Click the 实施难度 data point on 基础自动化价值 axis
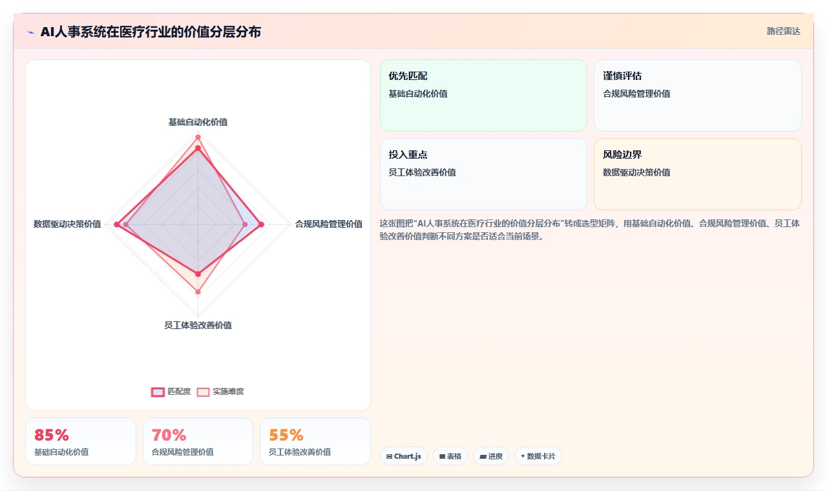This screenshot has width=827, height=491. point(198,137)
